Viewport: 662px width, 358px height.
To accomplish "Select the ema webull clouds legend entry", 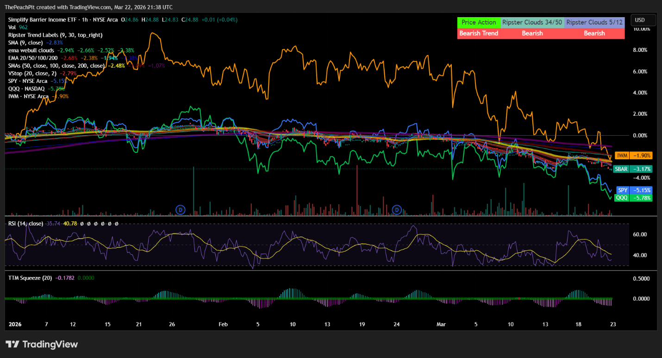I will [31, 50].
